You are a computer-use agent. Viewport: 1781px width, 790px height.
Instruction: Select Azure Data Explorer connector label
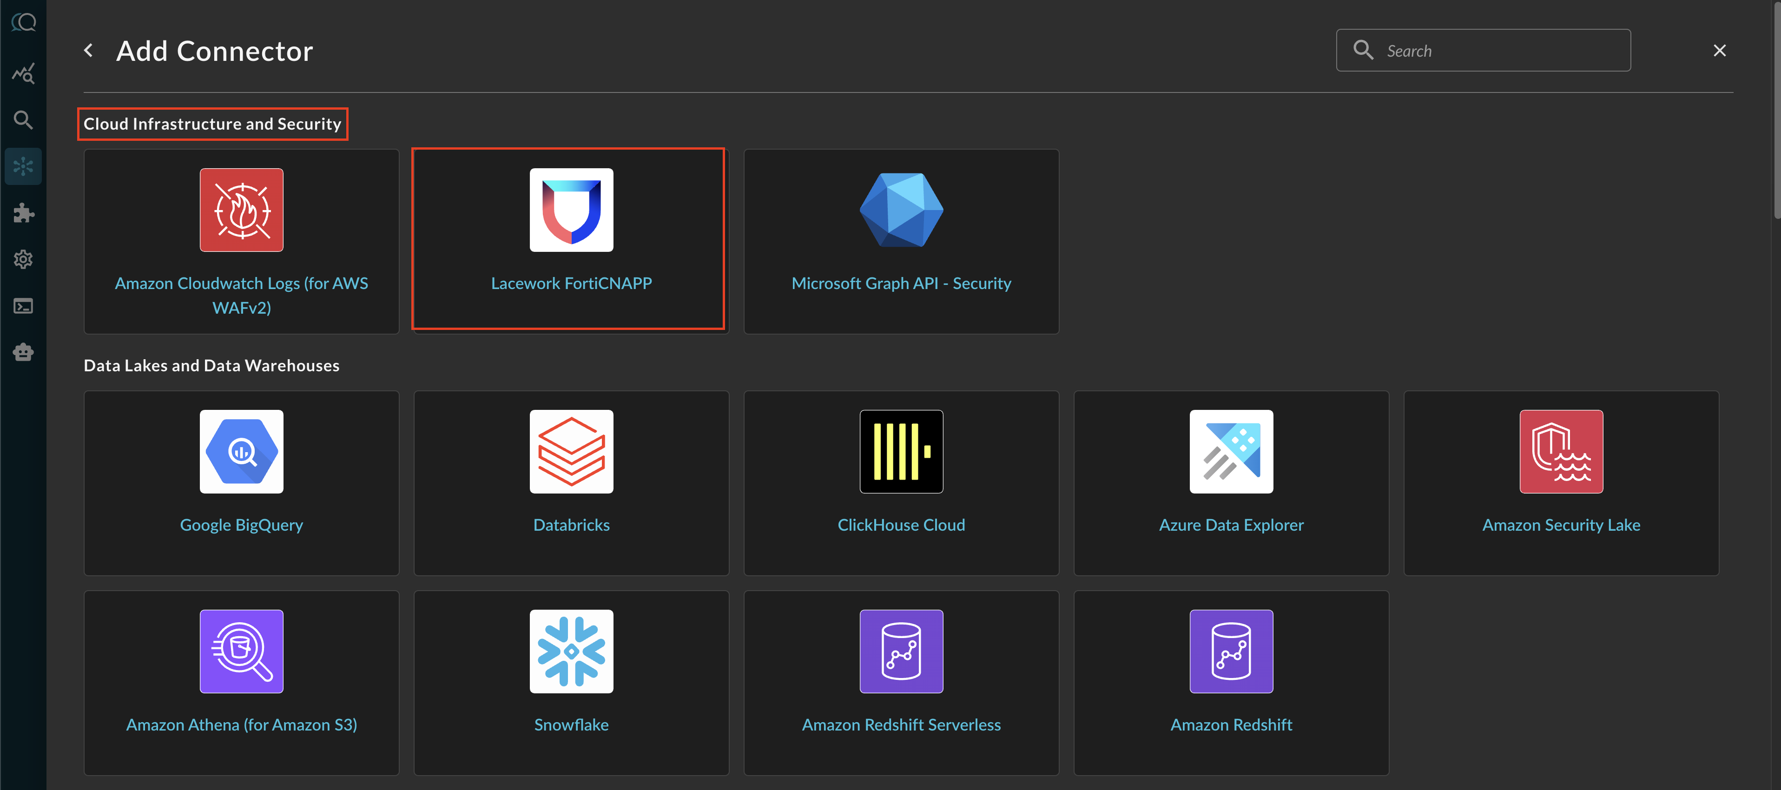coord(1231,525)
